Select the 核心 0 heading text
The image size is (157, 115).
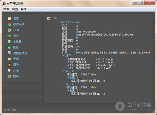click(70, 71)
